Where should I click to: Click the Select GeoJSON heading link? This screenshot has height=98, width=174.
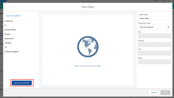coord(13,16)
